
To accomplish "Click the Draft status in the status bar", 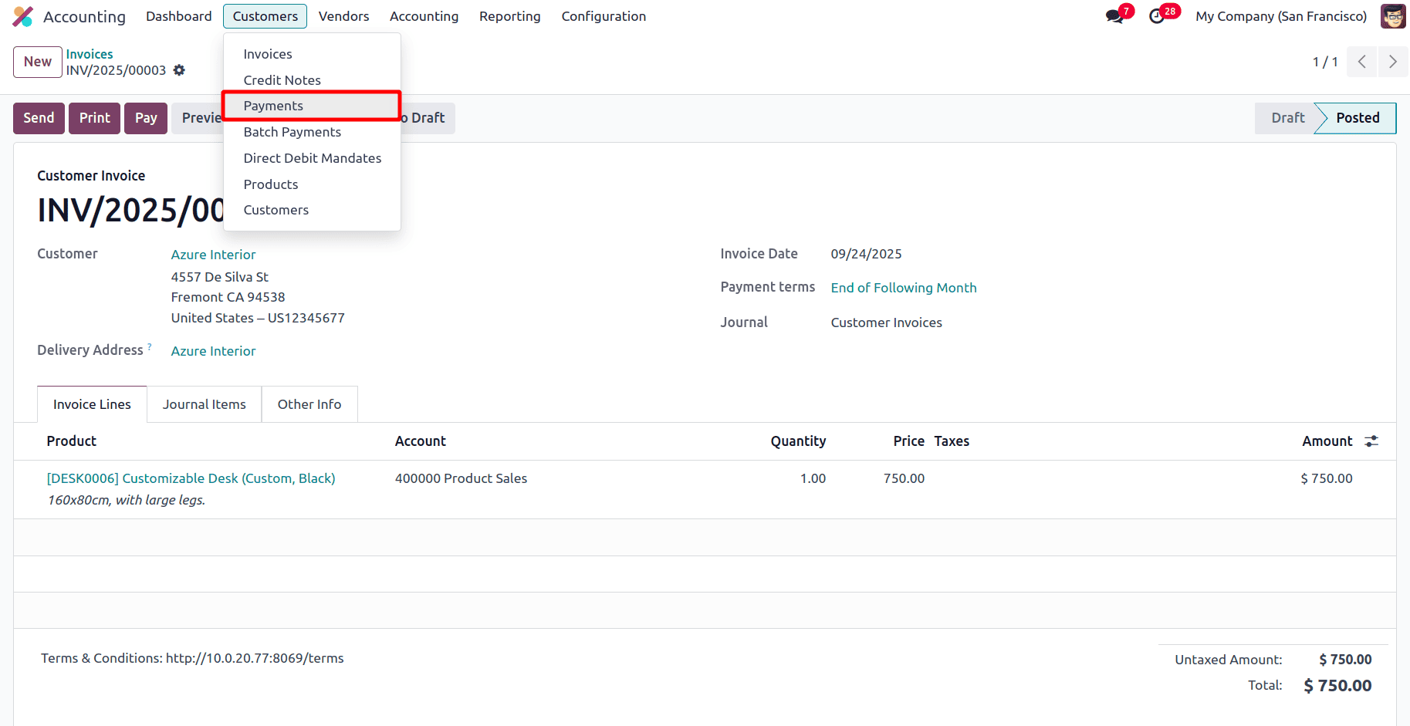I will click(x=1287, y=118).
